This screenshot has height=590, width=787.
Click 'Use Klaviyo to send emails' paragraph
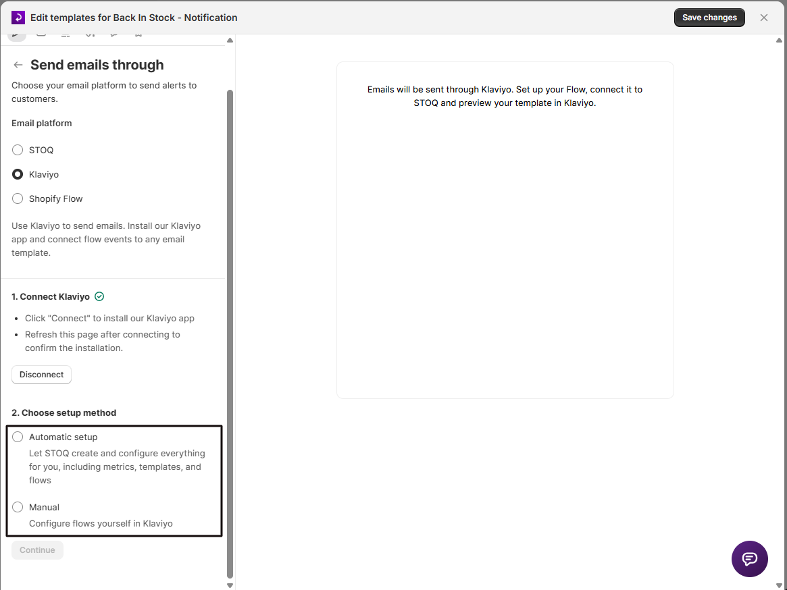(106, 240)
